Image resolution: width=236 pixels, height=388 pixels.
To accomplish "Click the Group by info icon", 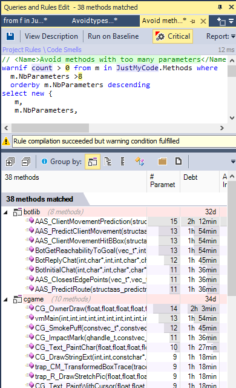I will click(44, 162).
